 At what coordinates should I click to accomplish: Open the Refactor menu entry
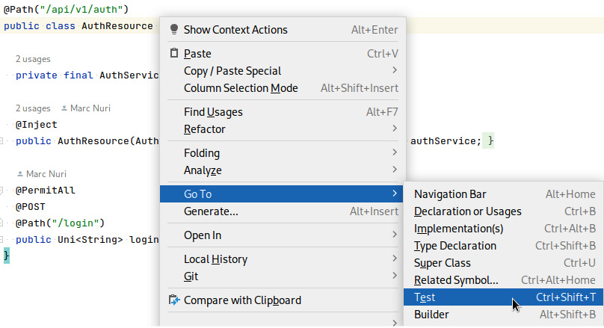(283, 129)
